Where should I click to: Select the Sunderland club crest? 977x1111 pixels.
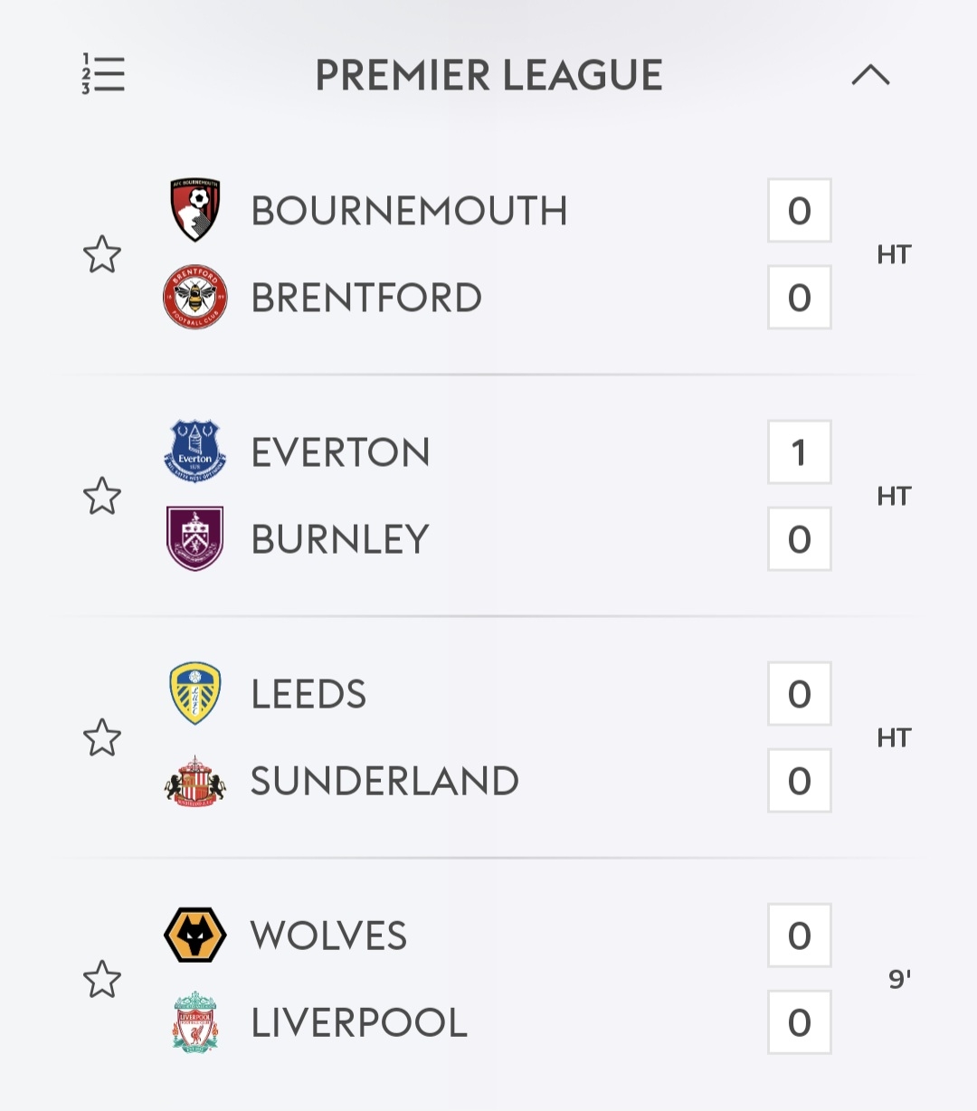[195, 781]
